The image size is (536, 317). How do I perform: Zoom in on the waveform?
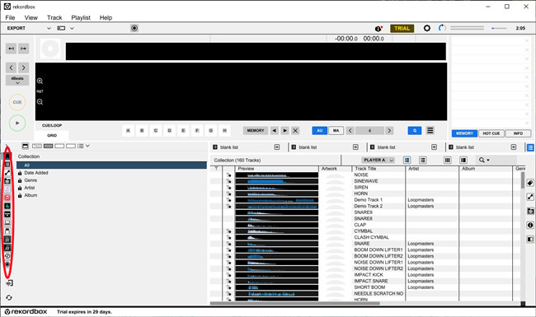coord(40,82)
